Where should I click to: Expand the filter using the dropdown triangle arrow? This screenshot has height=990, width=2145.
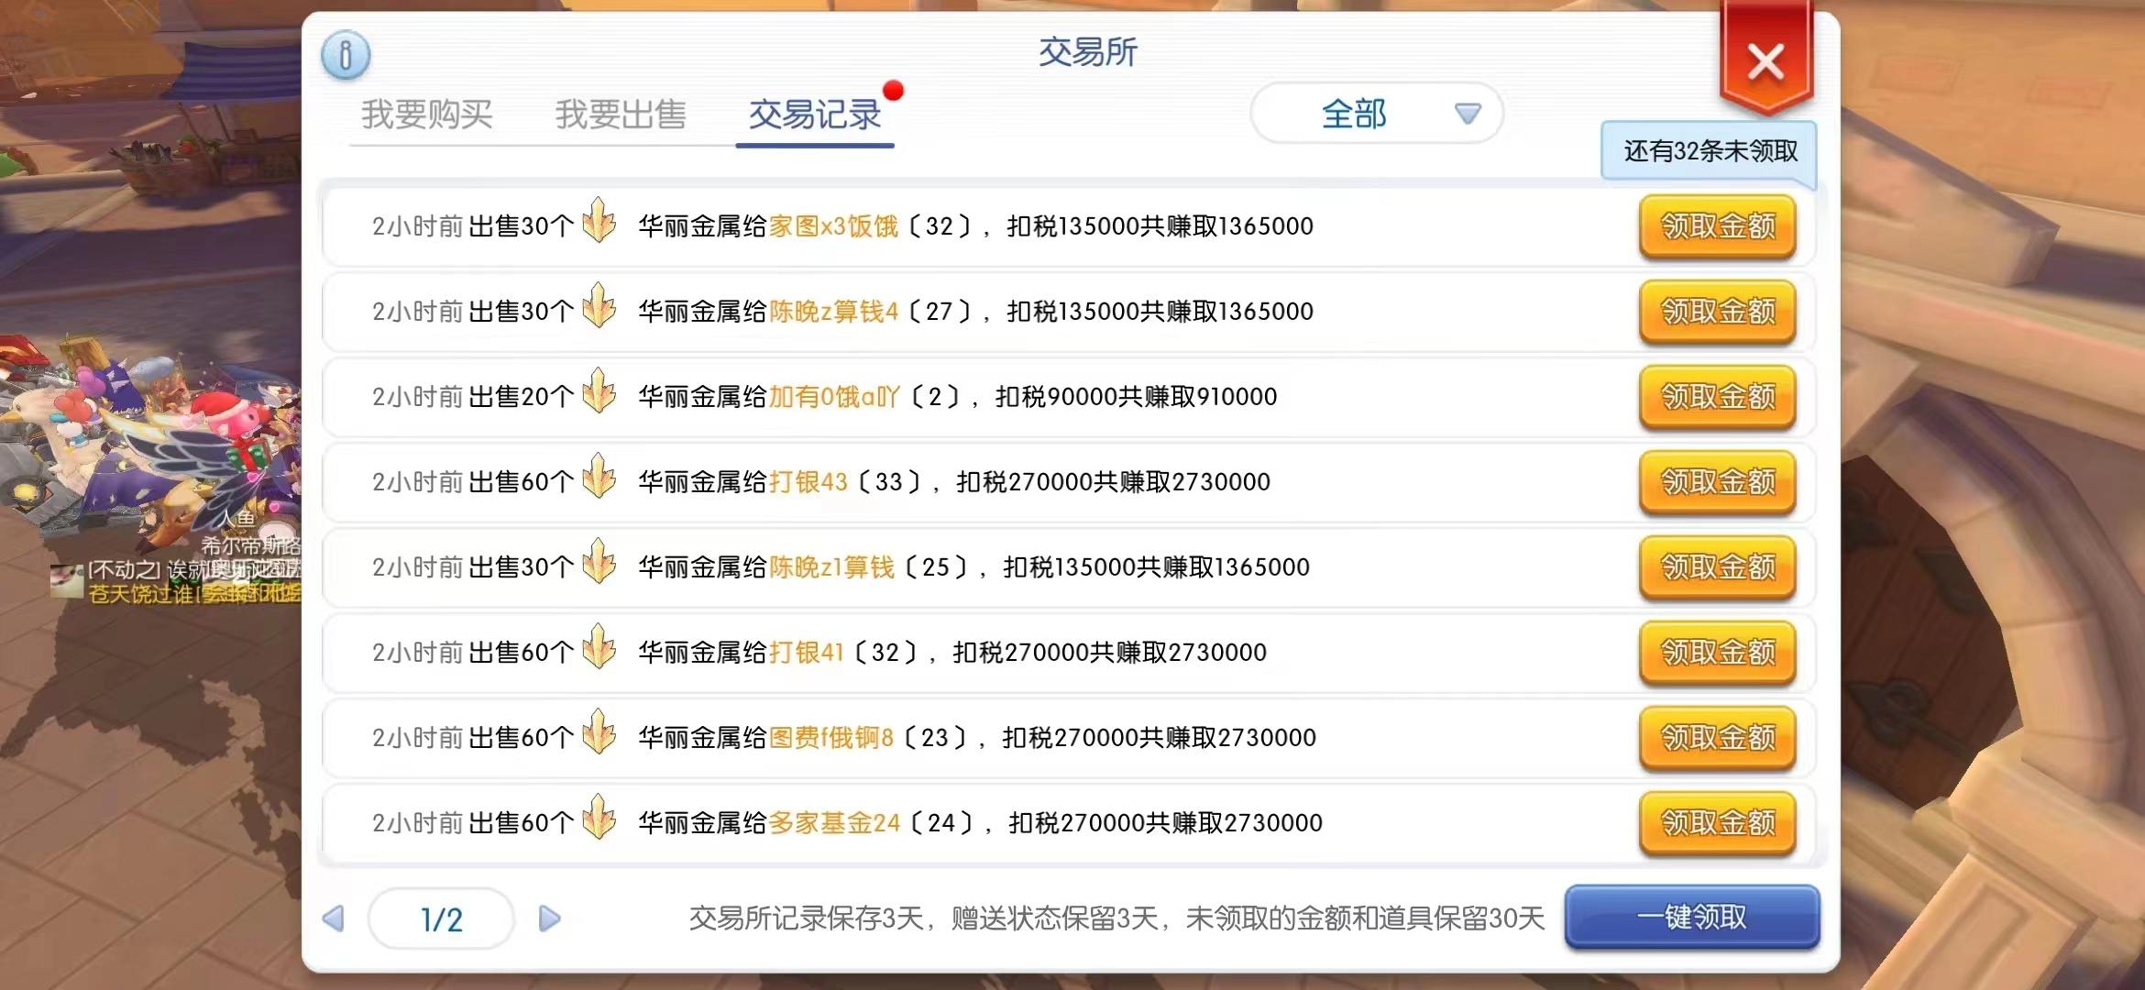tap(1468, 114)
